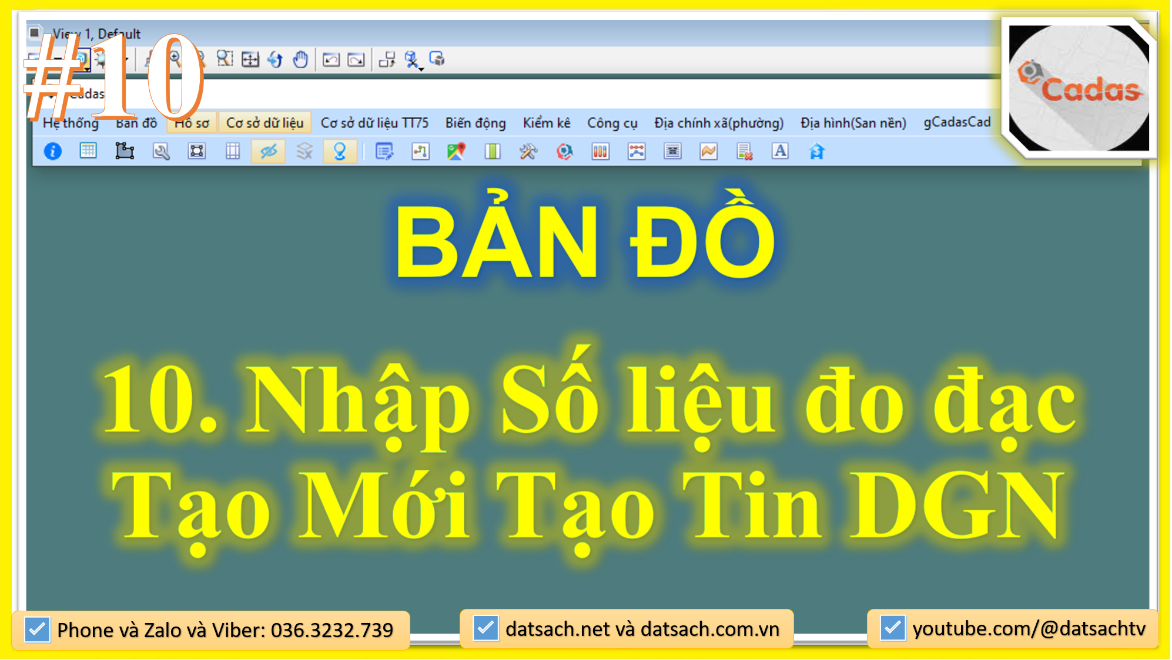
Task: Toggle the crossed-eye hide elements tool
Action: (x=267, y=151)
